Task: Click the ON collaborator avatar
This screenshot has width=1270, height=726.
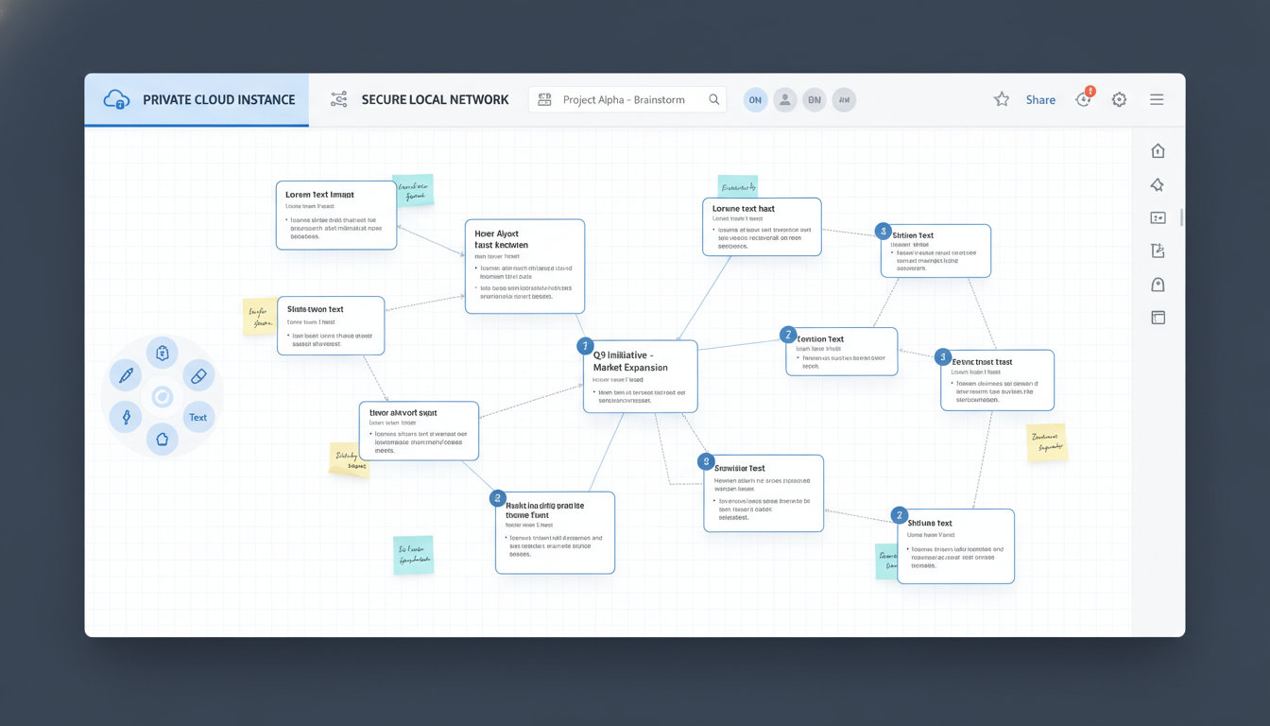Action: [755, 99]
